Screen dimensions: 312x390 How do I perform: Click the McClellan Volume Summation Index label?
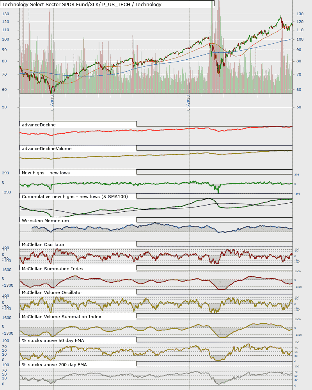tap(62, 317)
